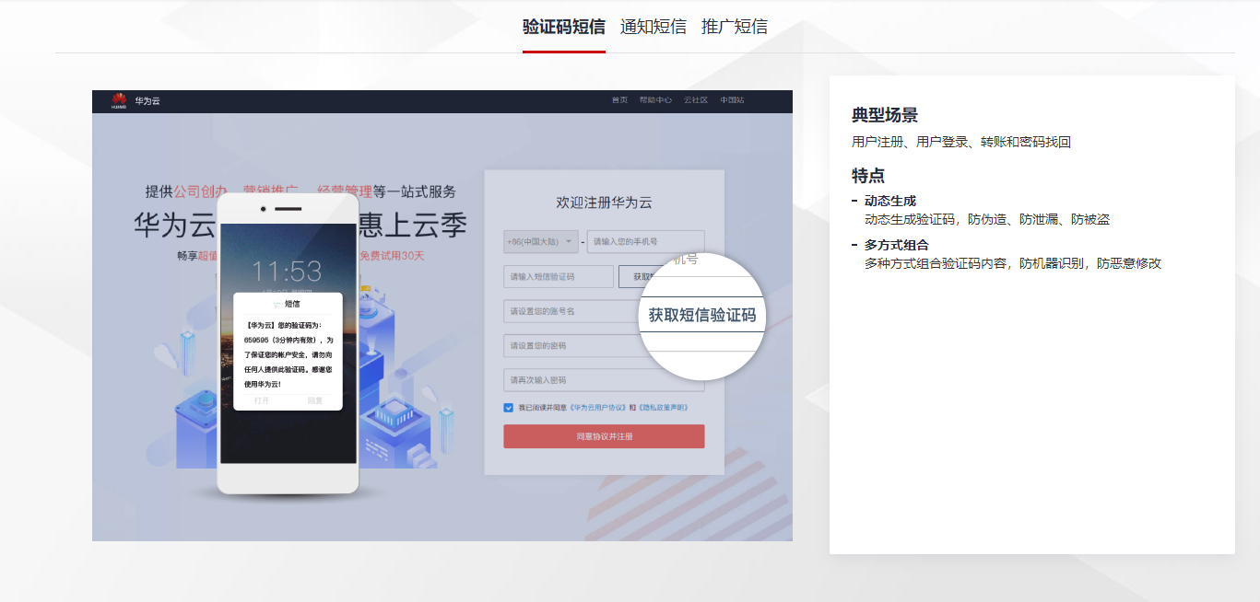Viewport: 1260px width, 602px height.
Task: Click the 免费试用30天 promo text
Action: pyautogui.click(x=392, y=255)
